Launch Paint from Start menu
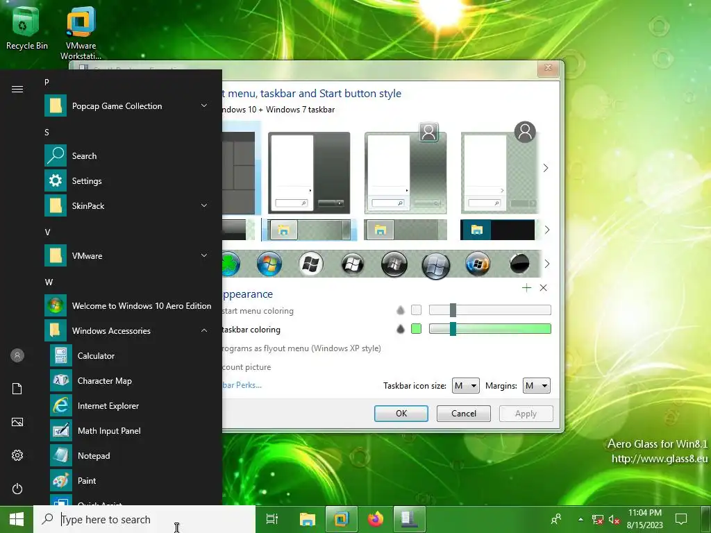711x533 pixels. pyautogui.click(x=131, y=481)
